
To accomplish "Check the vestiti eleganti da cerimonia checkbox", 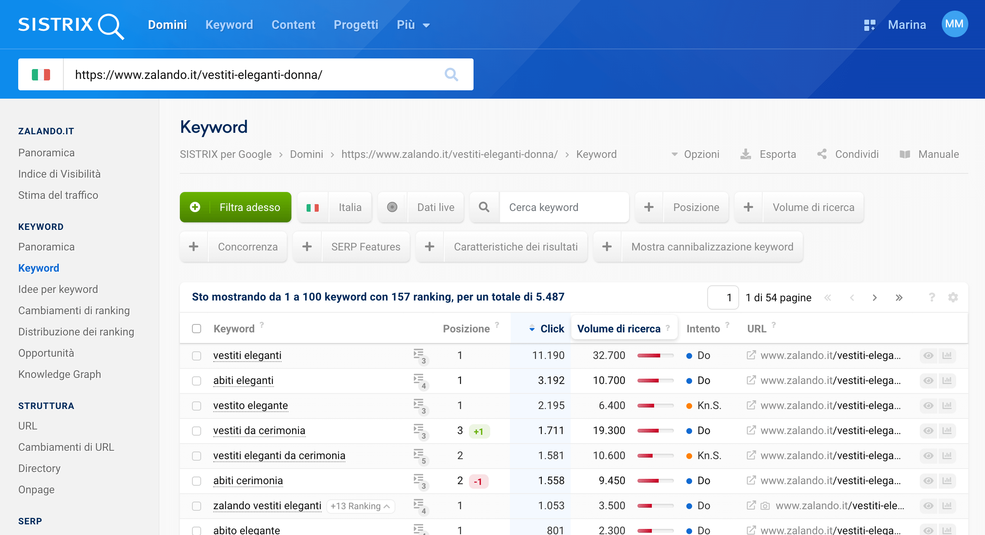I will point(197,456).
